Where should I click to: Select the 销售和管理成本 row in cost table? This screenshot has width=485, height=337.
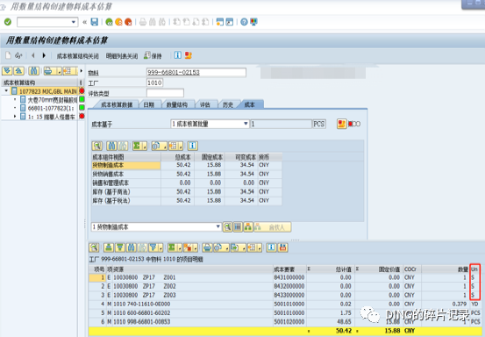[x=187, y=183]
